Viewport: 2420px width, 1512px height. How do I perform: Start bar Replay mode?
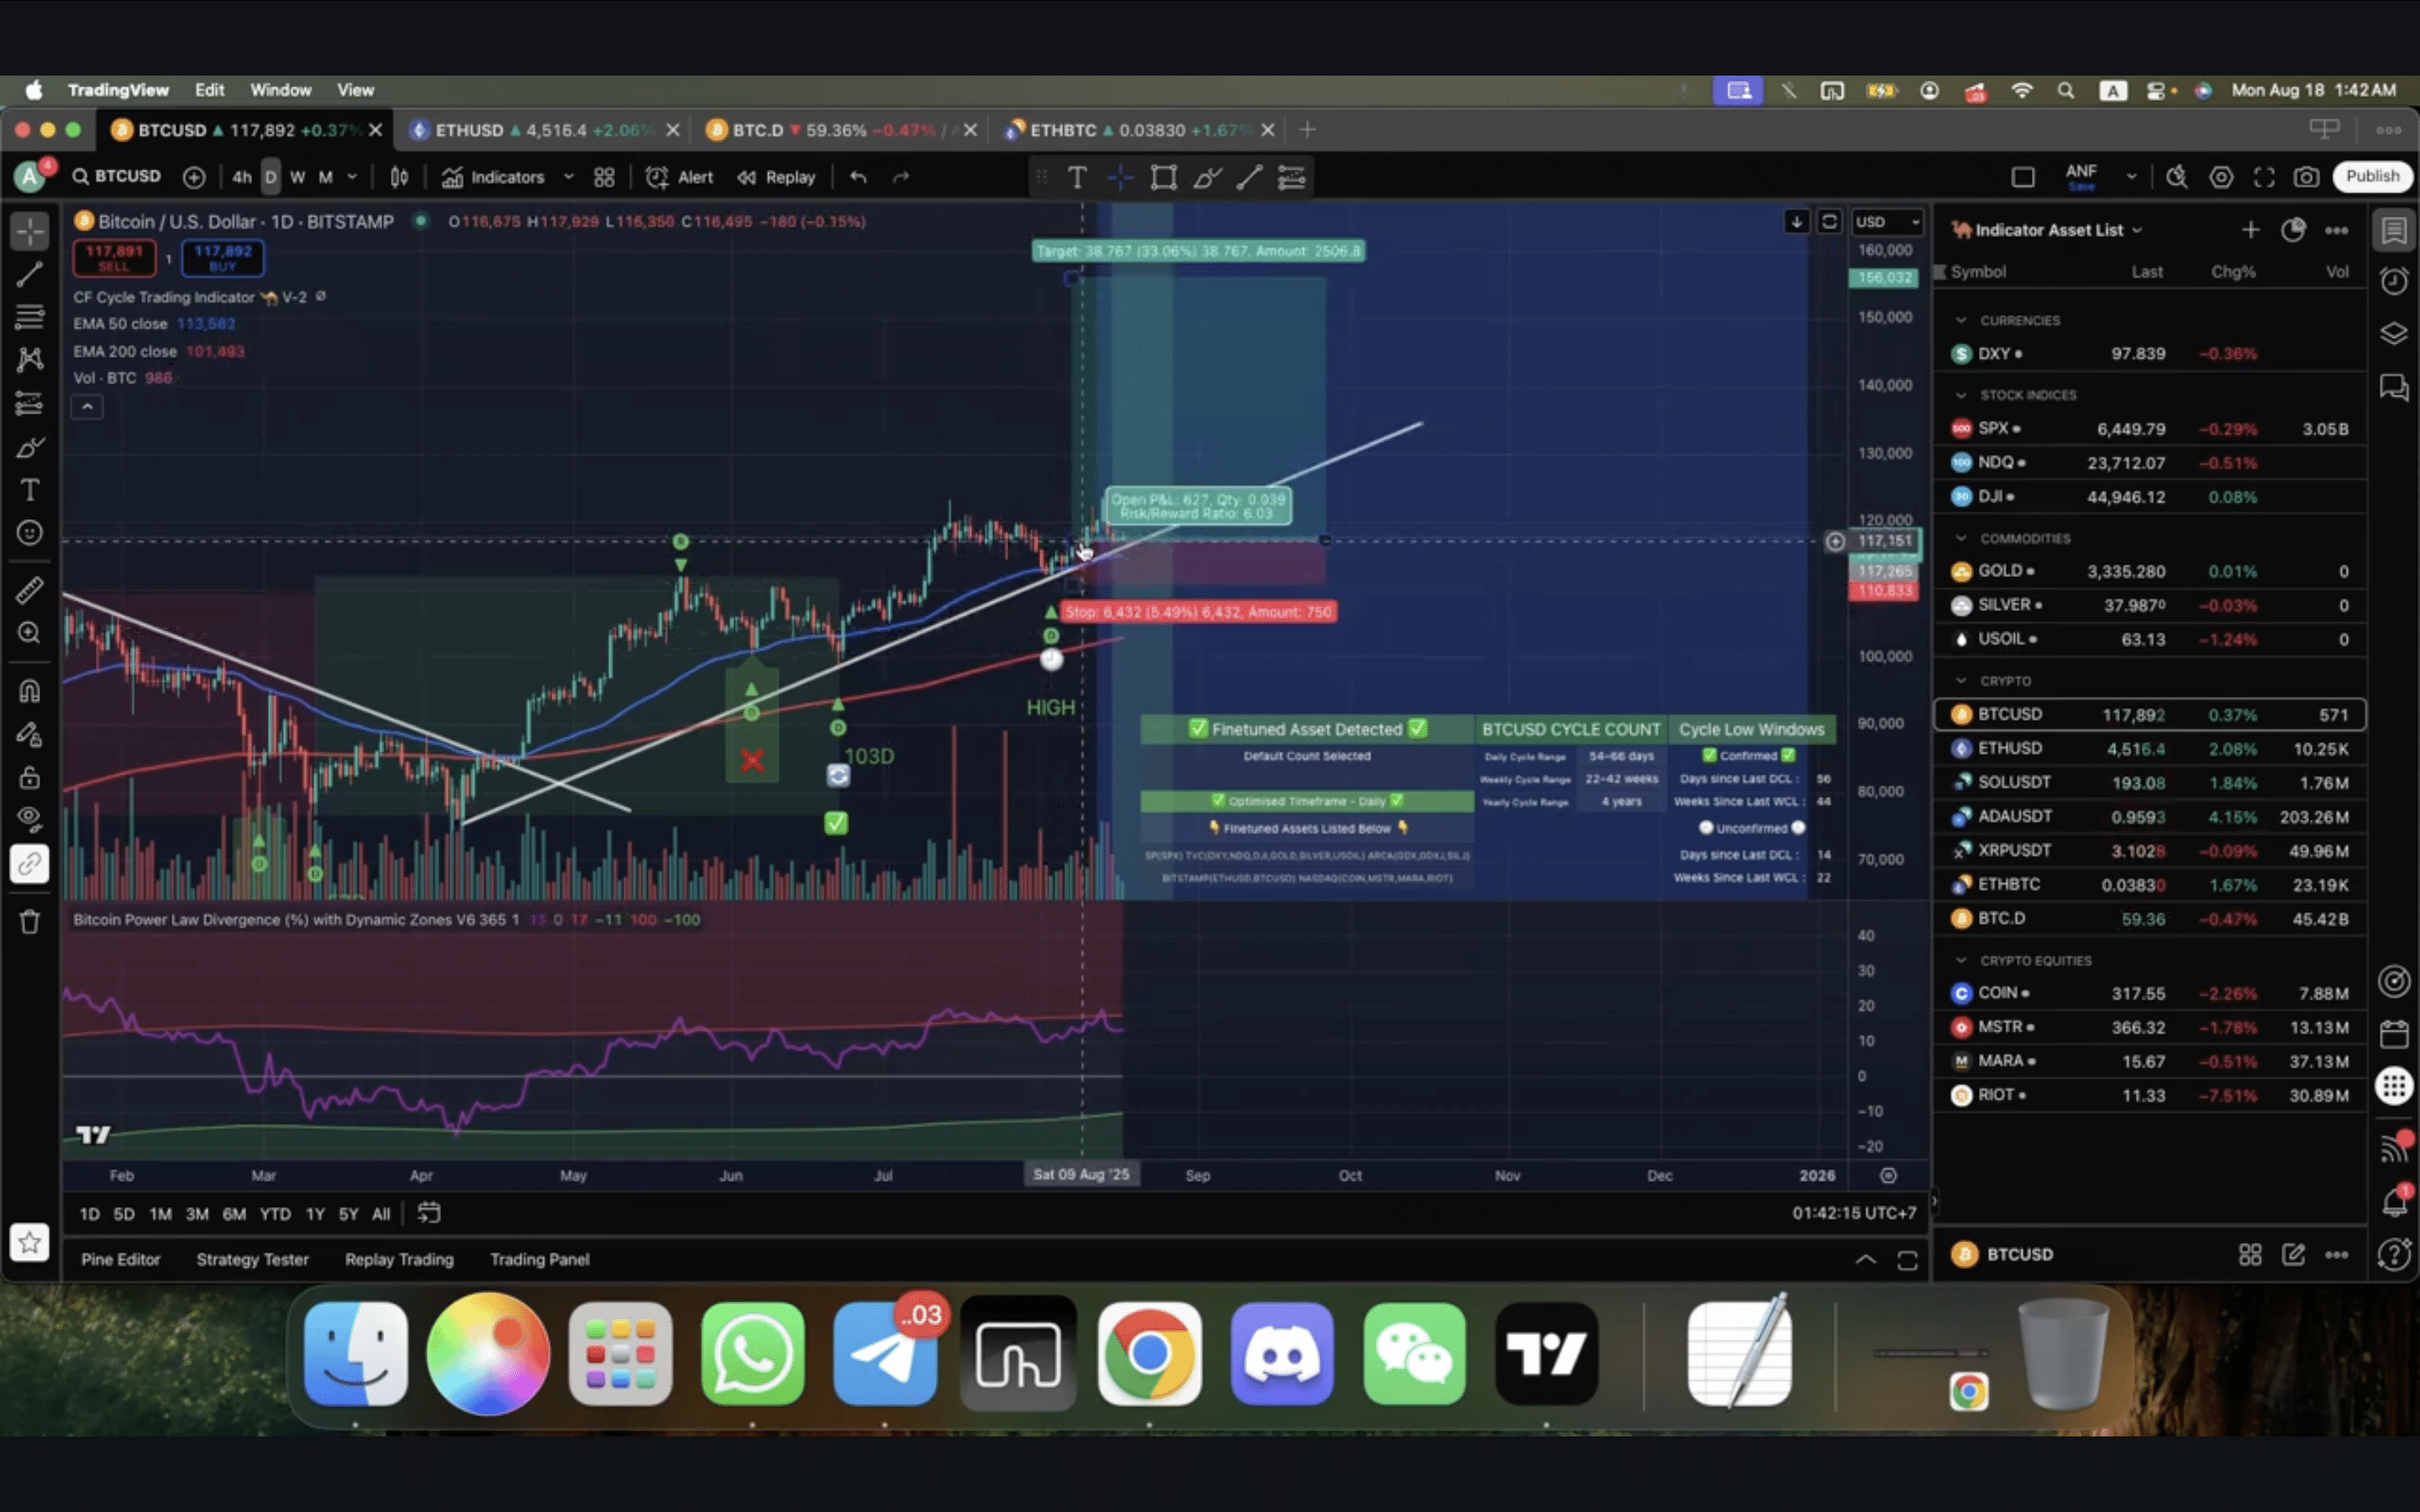777,177
